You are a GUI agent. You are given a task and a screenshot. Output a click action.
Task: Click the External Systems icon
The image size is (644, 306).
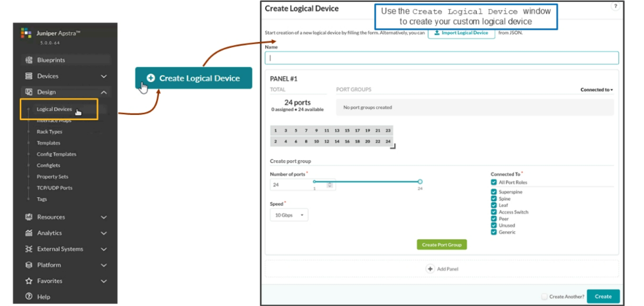pos(29,249)
